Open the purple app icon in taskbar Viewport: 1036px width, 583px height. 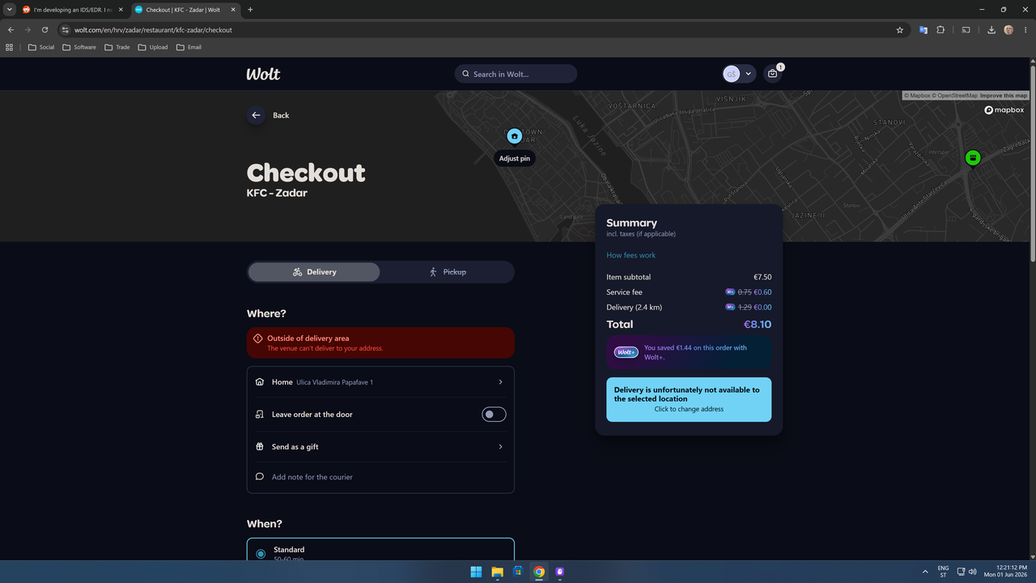coord(560,572)
